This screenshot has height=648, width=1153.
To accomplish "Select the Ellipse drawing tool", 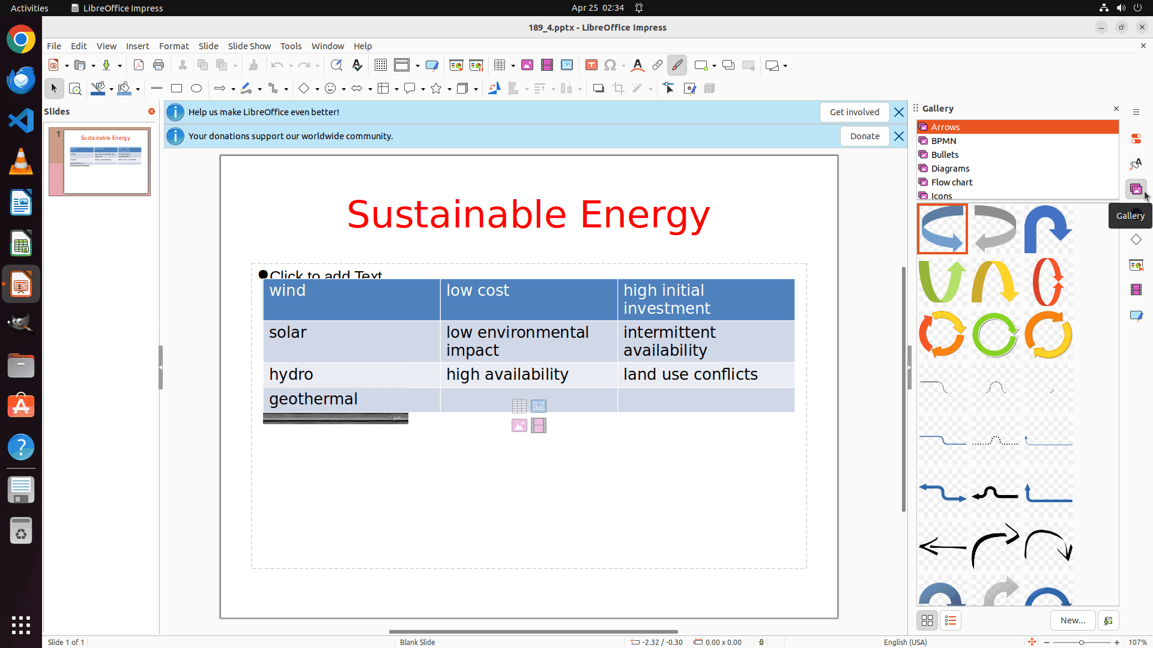I will [196, 89].
